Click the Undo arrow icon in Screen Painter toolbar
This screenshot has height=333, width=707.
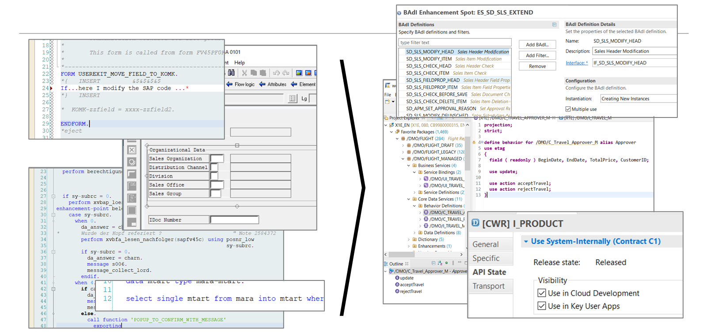point(276,72)
